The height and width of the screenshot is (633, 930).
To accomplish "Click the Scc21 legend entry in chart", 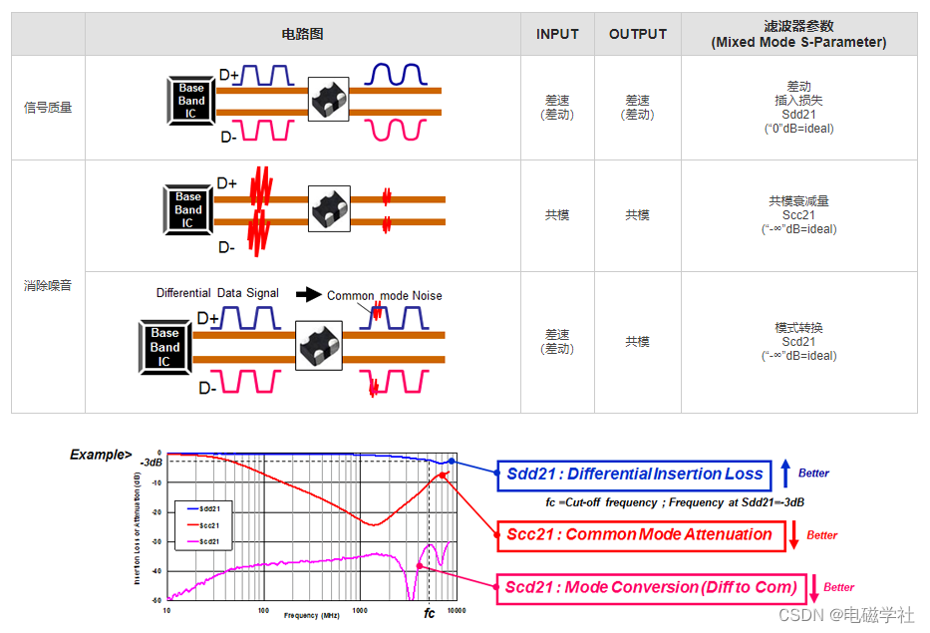I will tap(203, 525).
